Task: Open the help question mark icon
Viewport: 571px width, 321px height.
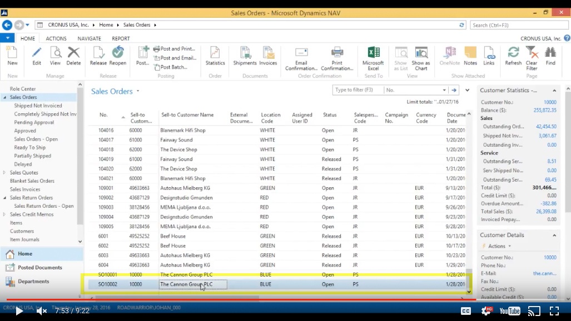Action: click(567, 38)
